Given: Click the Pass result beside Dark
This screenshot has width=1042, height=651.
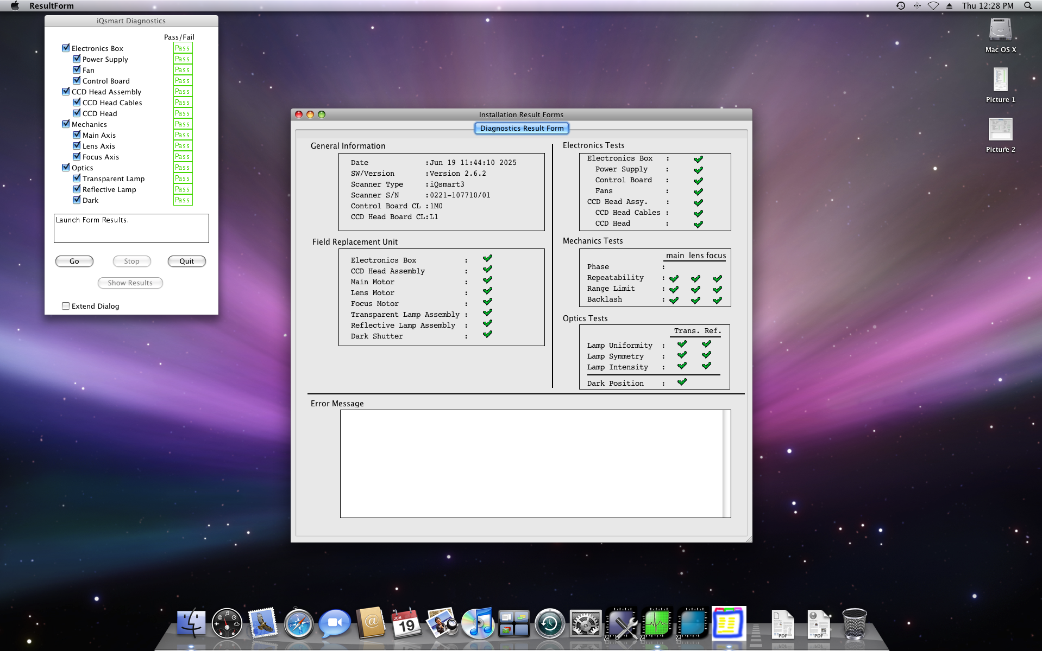Looking at the screenshot, I should click(183, 200).
